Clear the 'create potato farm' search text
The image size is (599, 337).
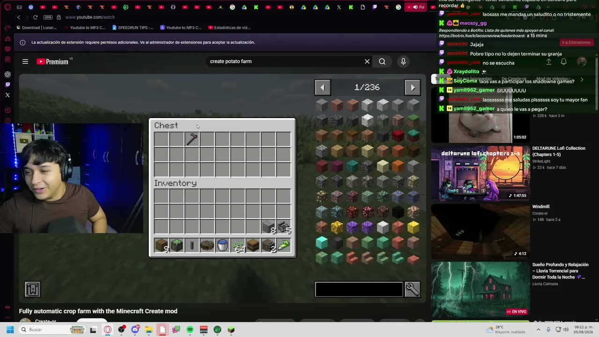pos(367,61)
